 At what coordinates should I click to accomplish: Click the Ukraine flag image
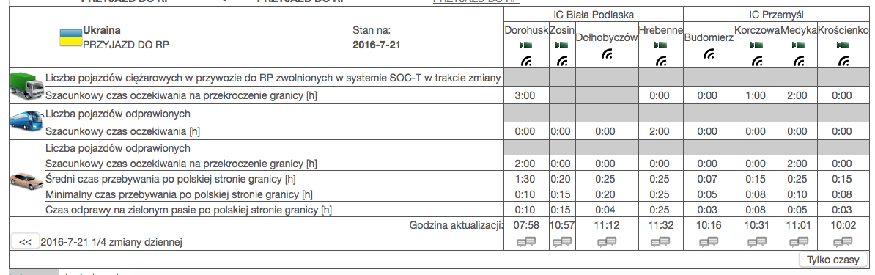click(x=71, y=38)
